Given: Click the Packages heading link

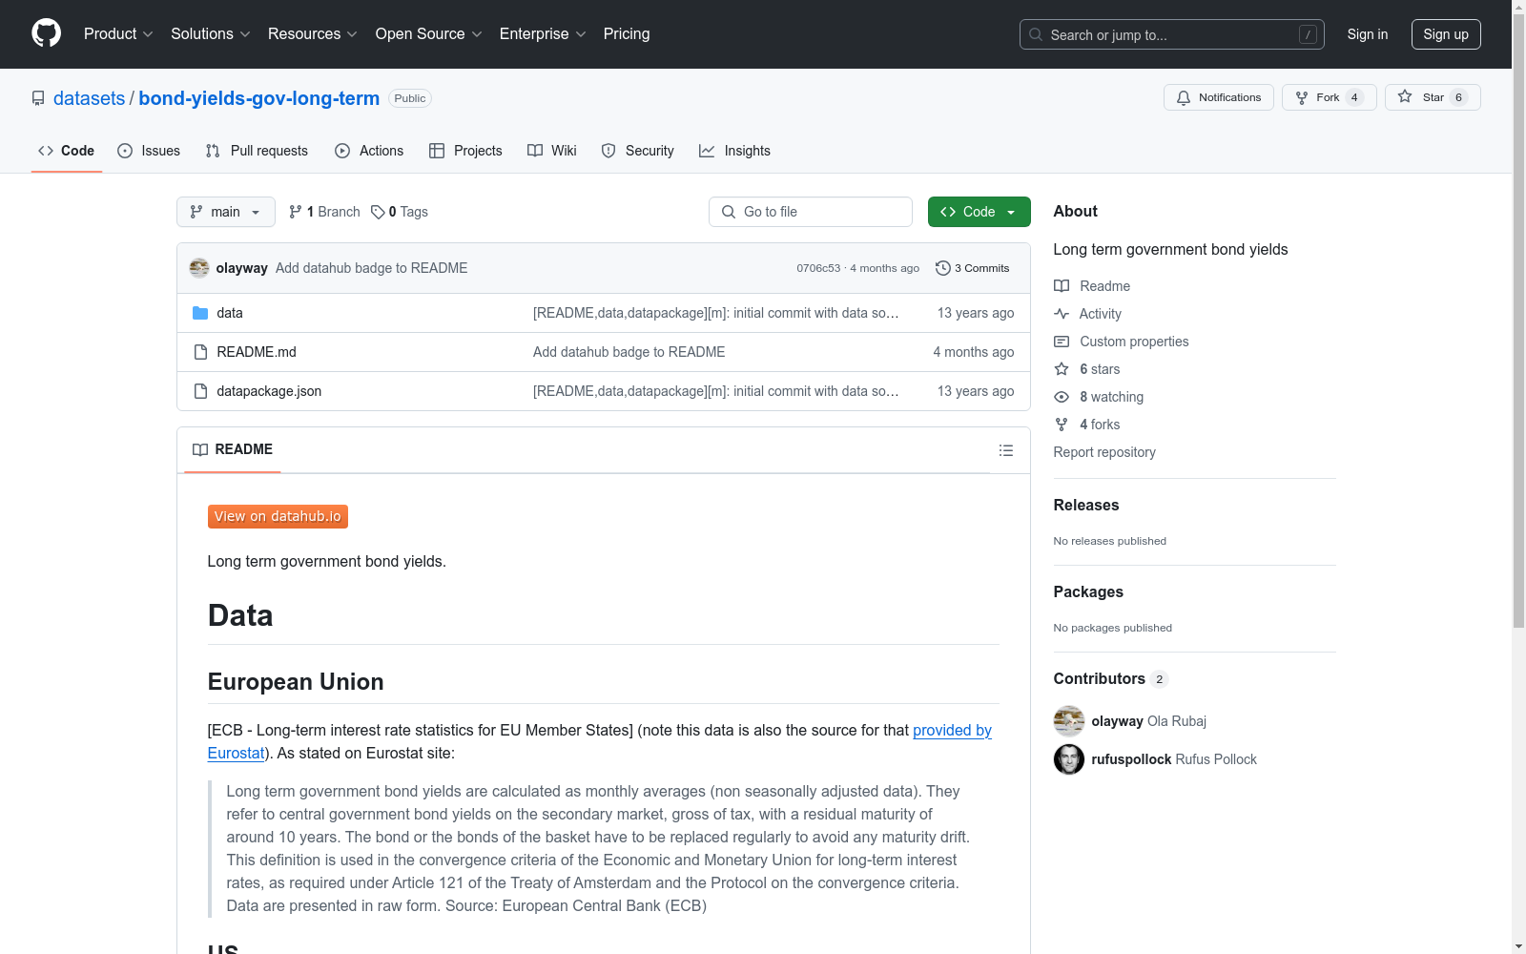Looking at the screenshot, I should point(1088,591).
